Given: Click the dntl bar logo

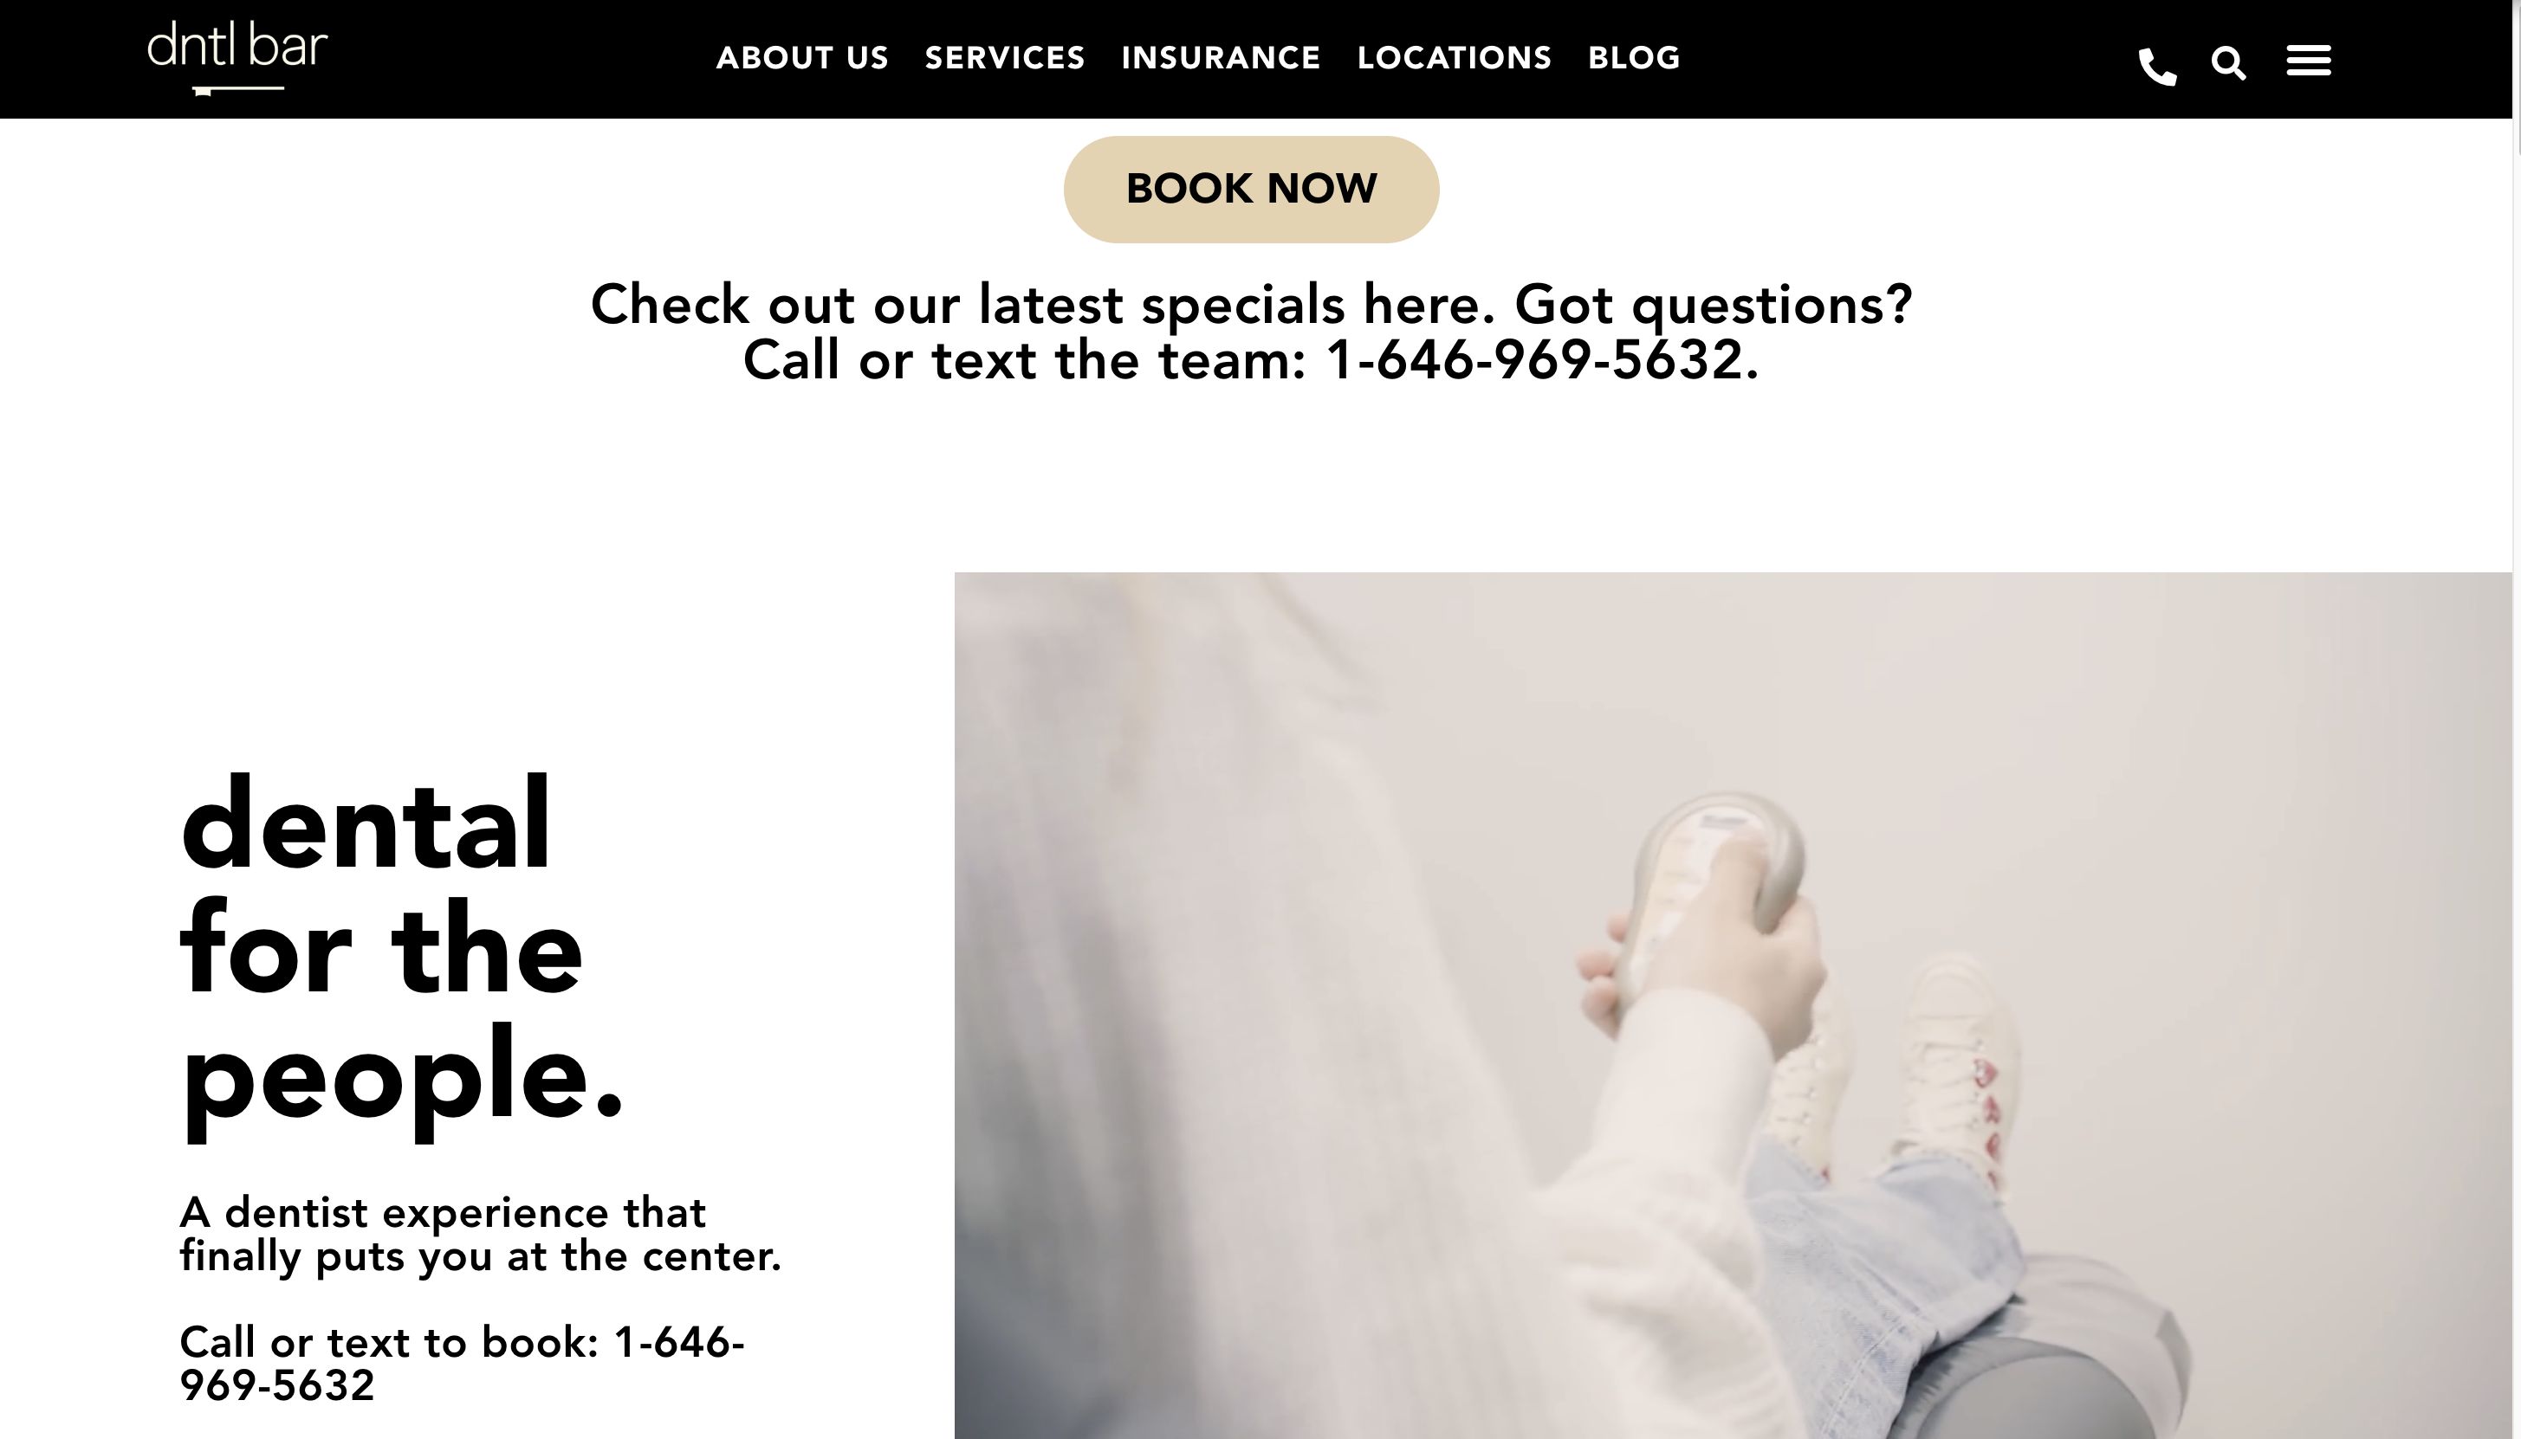Looking at the screenshot, I should point(237,58).
